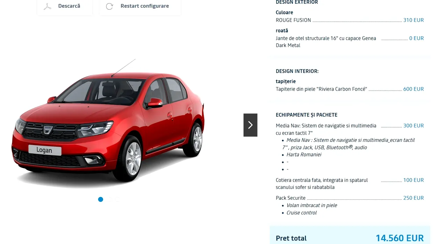Image resolution: width=433 pixels, height=244 pixels.
Task: Select the second carousel dot
Action: pyautogui.click(x=109, y=199)
